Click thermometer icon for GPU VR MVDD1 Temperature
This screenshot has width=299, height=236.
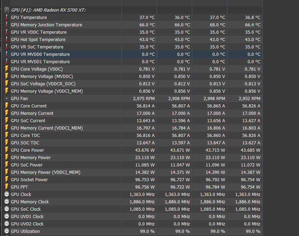pos(7,61)
